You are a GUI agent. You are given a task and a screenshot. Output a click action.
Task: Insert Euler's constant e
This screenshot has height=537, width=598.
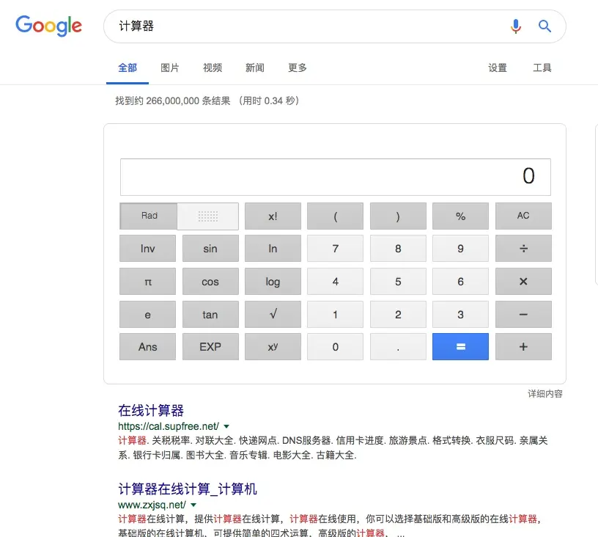click(147, 314)
